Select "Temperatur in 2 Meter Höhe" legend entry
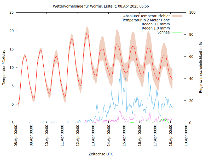The width and height of the screenshot is (209, 157). (146, 20)
